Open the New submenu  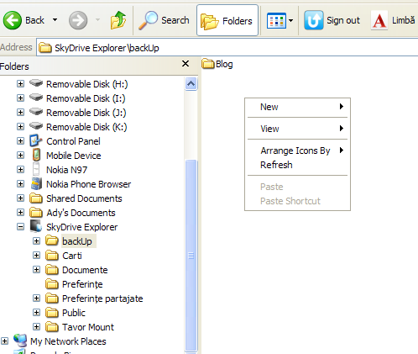297,107
